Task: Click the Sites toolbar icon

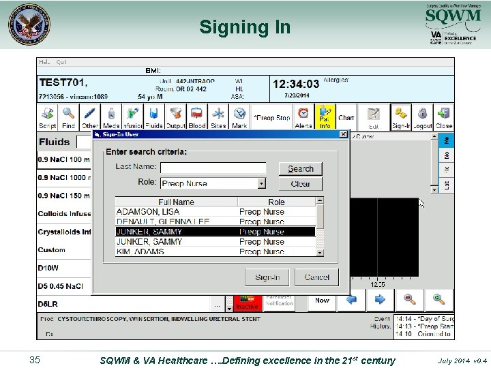Action: point(218,117)
